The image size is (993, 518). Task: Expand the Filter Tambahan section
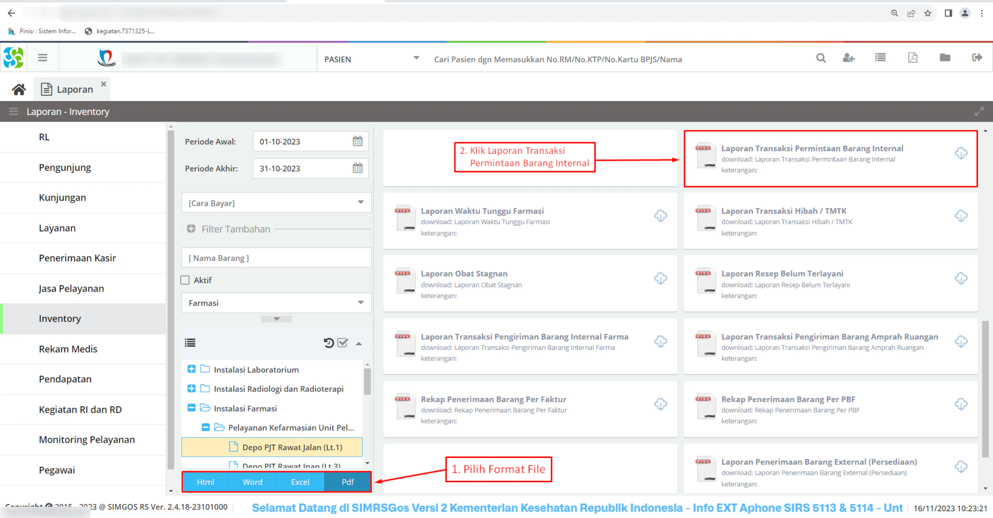191,229
